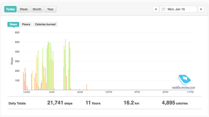Image resolution: width=209 pixels, height=117 pixels.
Task: Click the 21,741 steps total
Action: click(60, 103)
